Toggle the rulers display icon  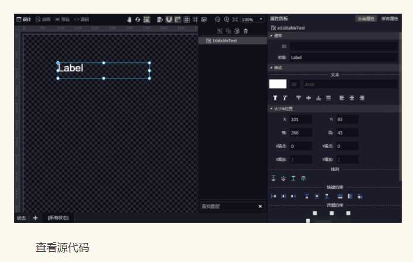point(178,20)
